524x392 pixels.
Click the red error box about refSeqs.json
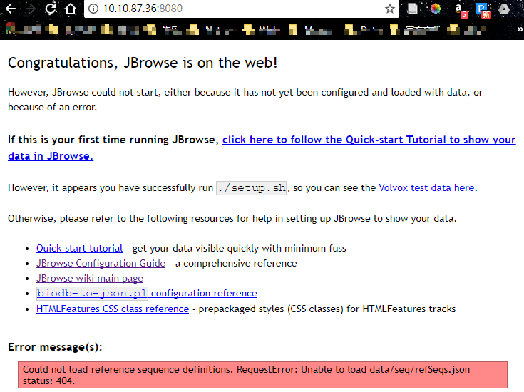[262, 375]
